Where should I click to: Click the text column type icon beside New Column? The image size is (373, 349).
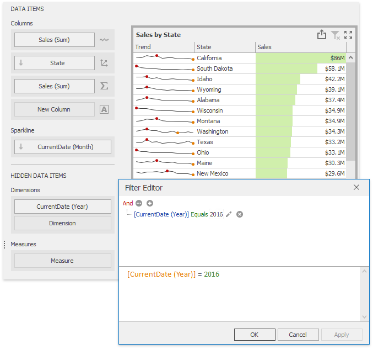point(104,109)
